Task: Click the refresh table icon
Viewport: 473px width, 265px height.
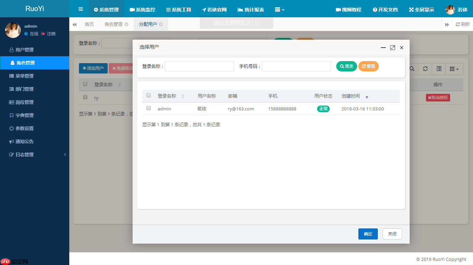Action: click(x=425, y=69)
